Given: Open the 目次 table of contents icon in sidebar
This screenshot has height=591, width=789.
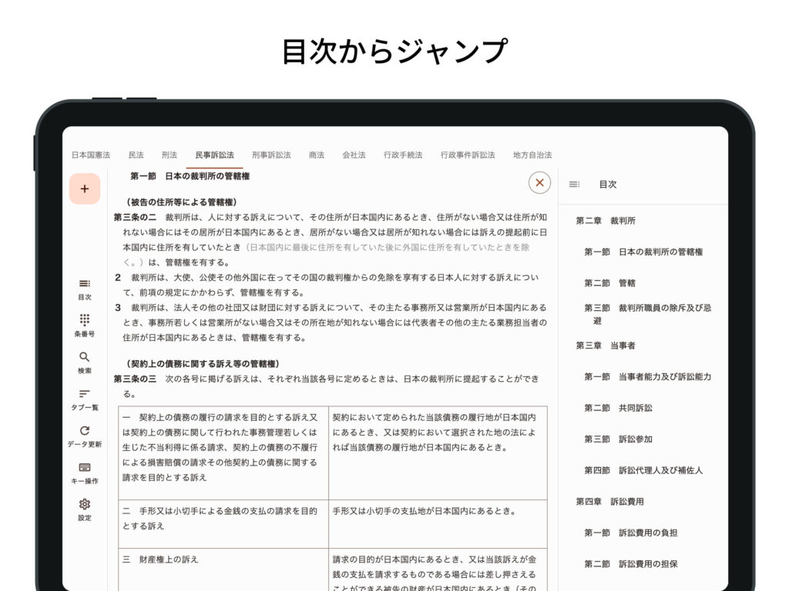Looking at the screenshot, I should [x=85, y=289].
